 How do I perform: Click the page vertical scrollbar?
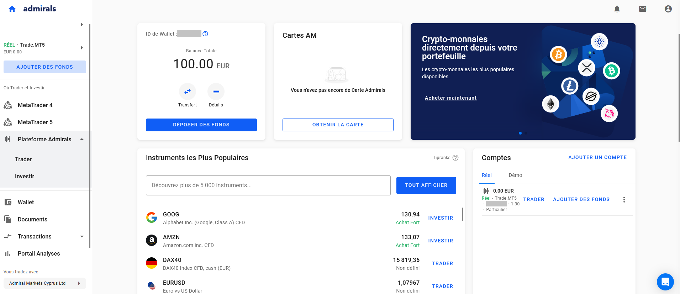pos(679,88)
